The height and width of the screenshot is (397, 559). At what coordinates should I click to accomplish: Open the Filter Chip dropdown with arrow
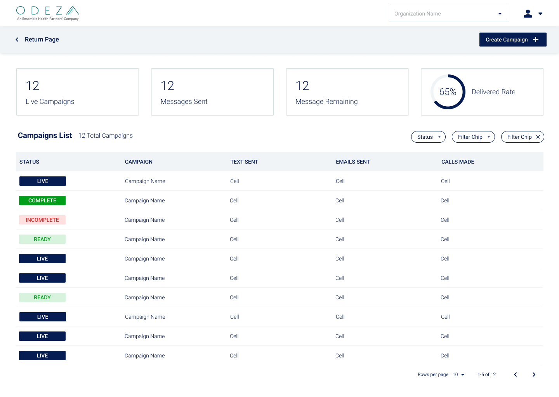473,137
